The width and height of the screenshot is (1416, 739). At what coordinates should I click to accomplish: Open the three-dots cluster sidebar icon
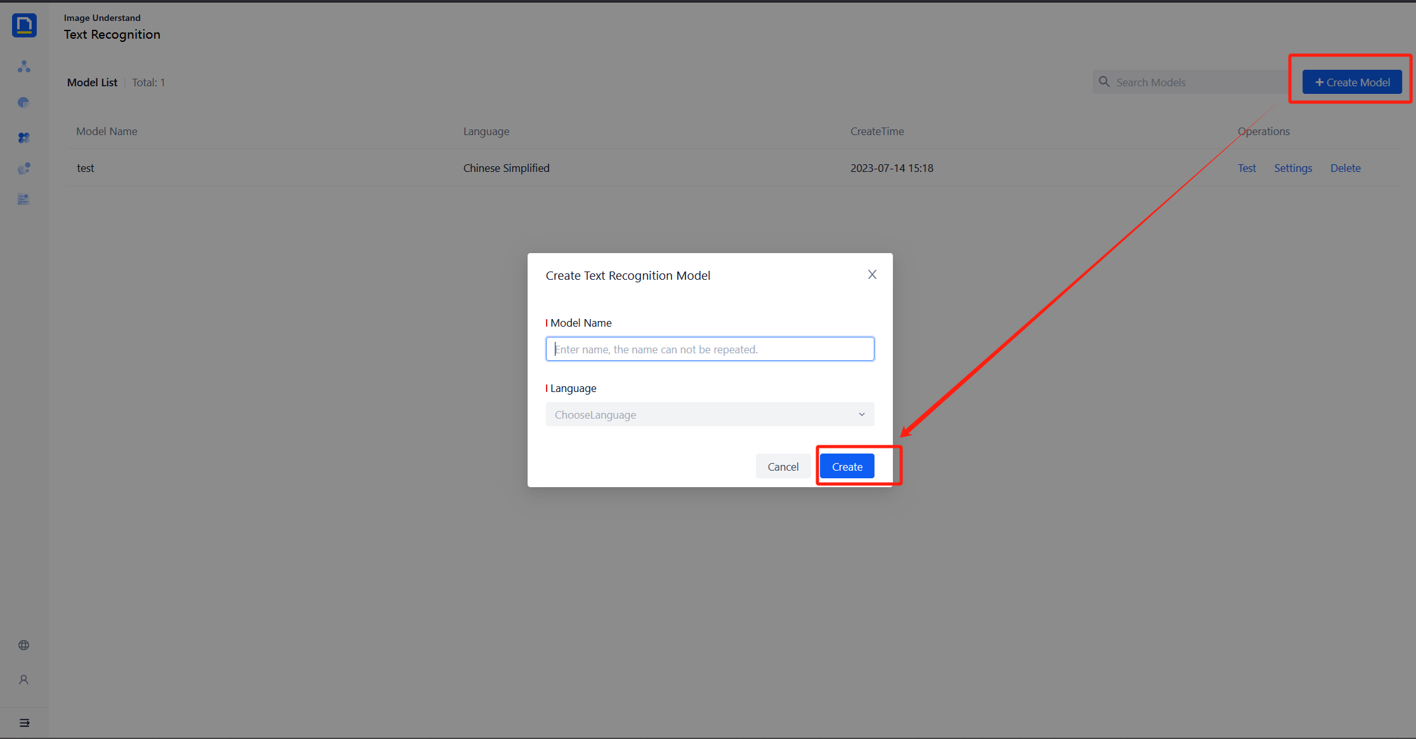24,67
